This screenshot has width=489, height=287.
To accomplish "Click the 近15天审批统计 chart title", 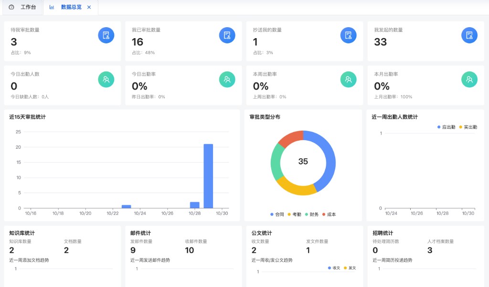I will point(27,117).
